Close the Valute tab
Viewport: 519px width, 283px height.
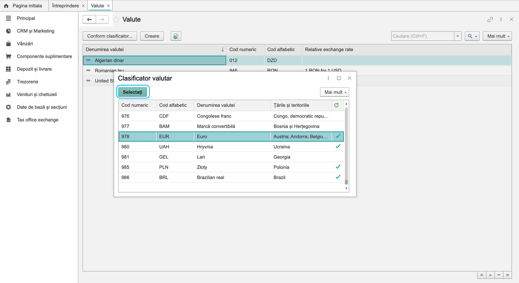pos(108,6)
